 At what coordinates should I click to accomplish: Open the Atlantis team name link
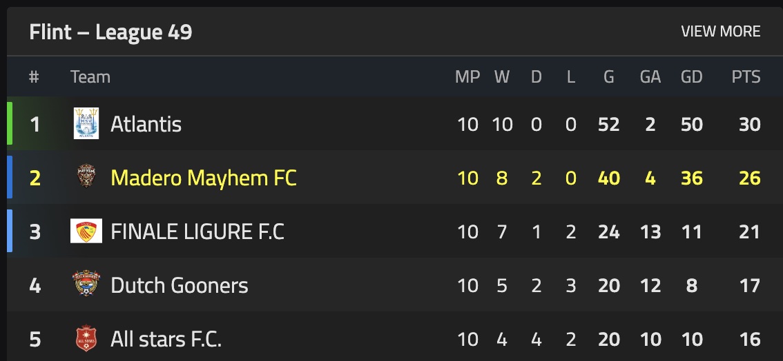point(146,124)
